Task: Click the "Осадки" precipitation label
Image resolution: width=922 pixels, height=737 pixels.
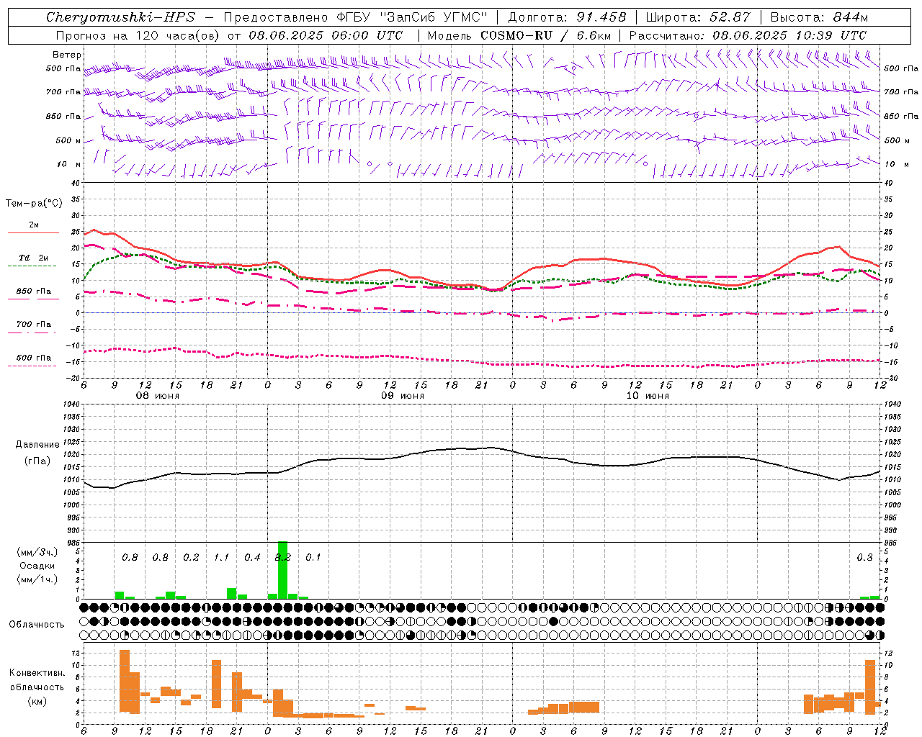Action: (37, 566)
